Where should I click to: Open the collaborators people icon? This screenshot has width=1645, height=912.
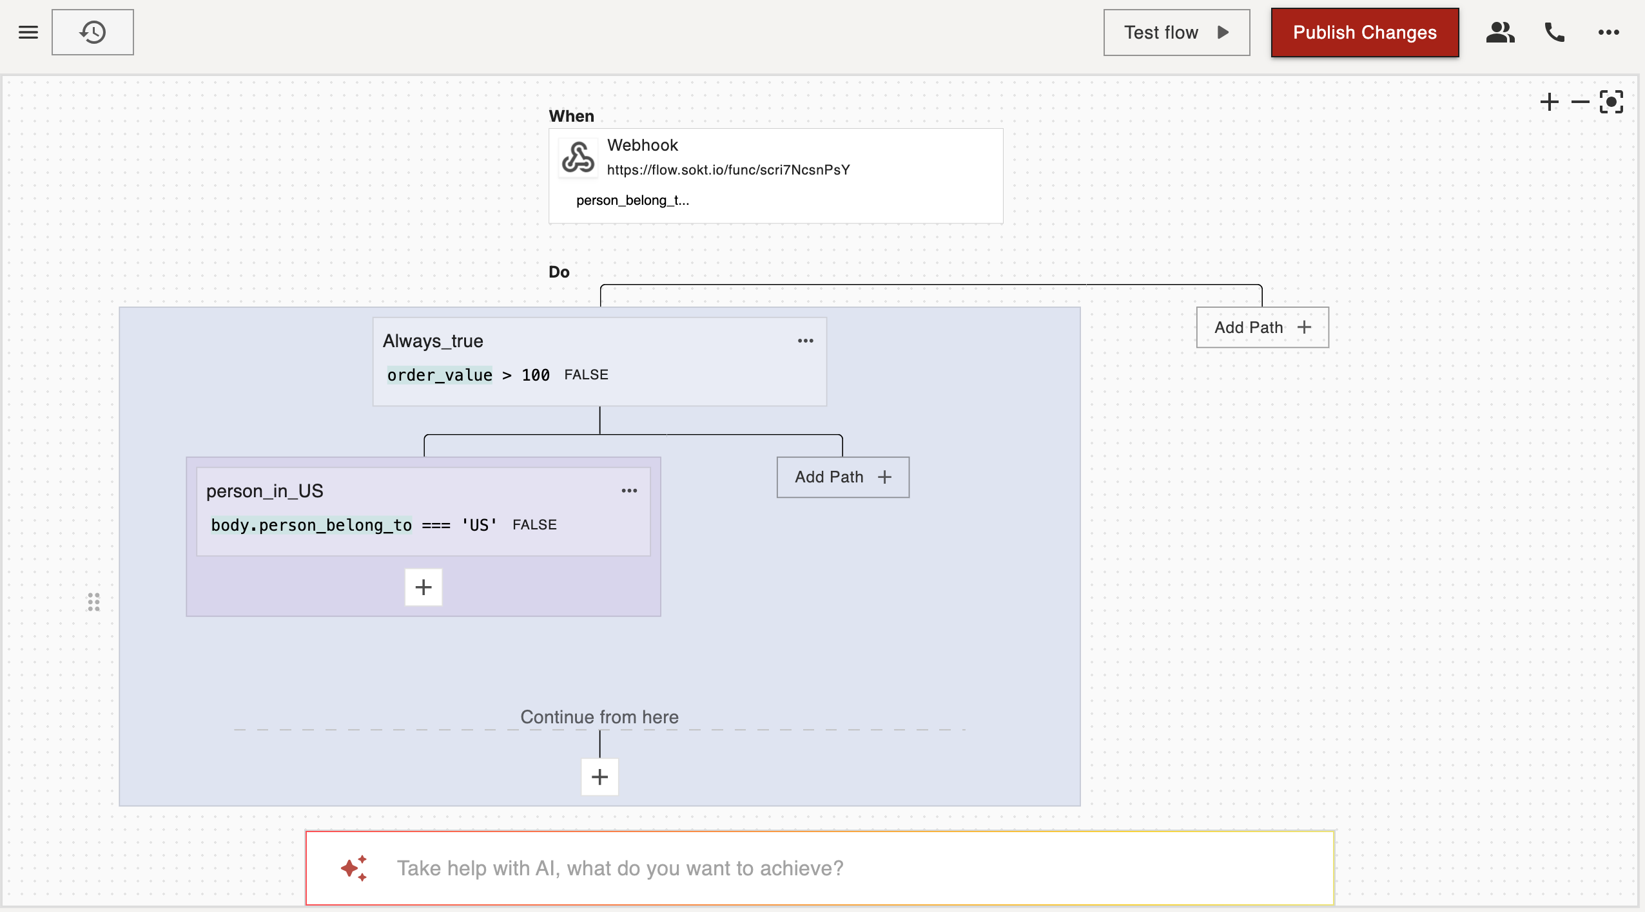coord(1500,32)
